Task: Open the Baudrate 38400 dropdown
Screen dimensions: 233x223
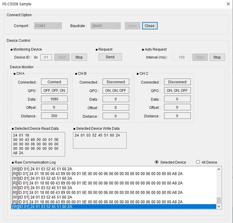Action: (x=105, y=26)
